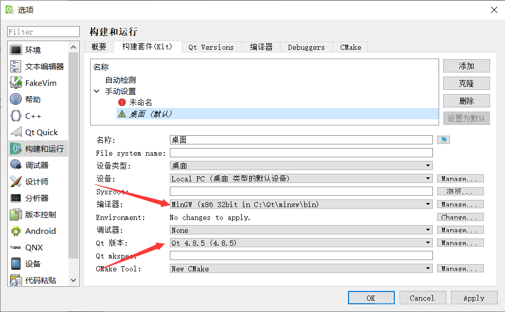
Task: Confirm with the OK button
Action: 371,298
